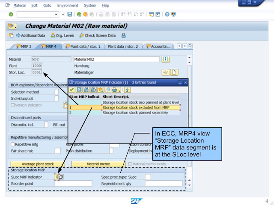Show previous tabs with the left tab arrow
Screen dimensions: 274x205
[x=179, y=46]
